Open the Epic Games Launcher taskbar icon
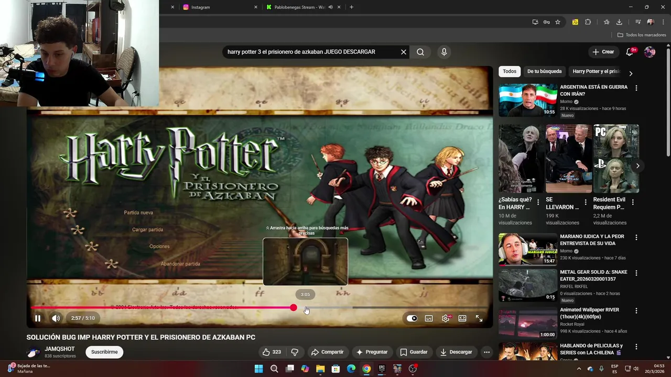671x377 pixels. click(x=382, y=369)
